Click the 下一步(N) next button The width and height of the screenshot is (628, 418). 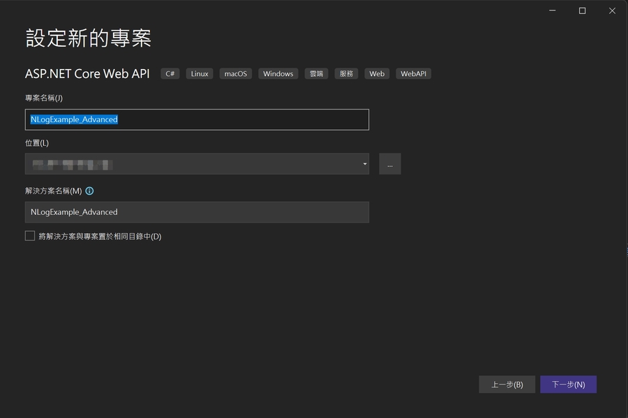(568, 385)
